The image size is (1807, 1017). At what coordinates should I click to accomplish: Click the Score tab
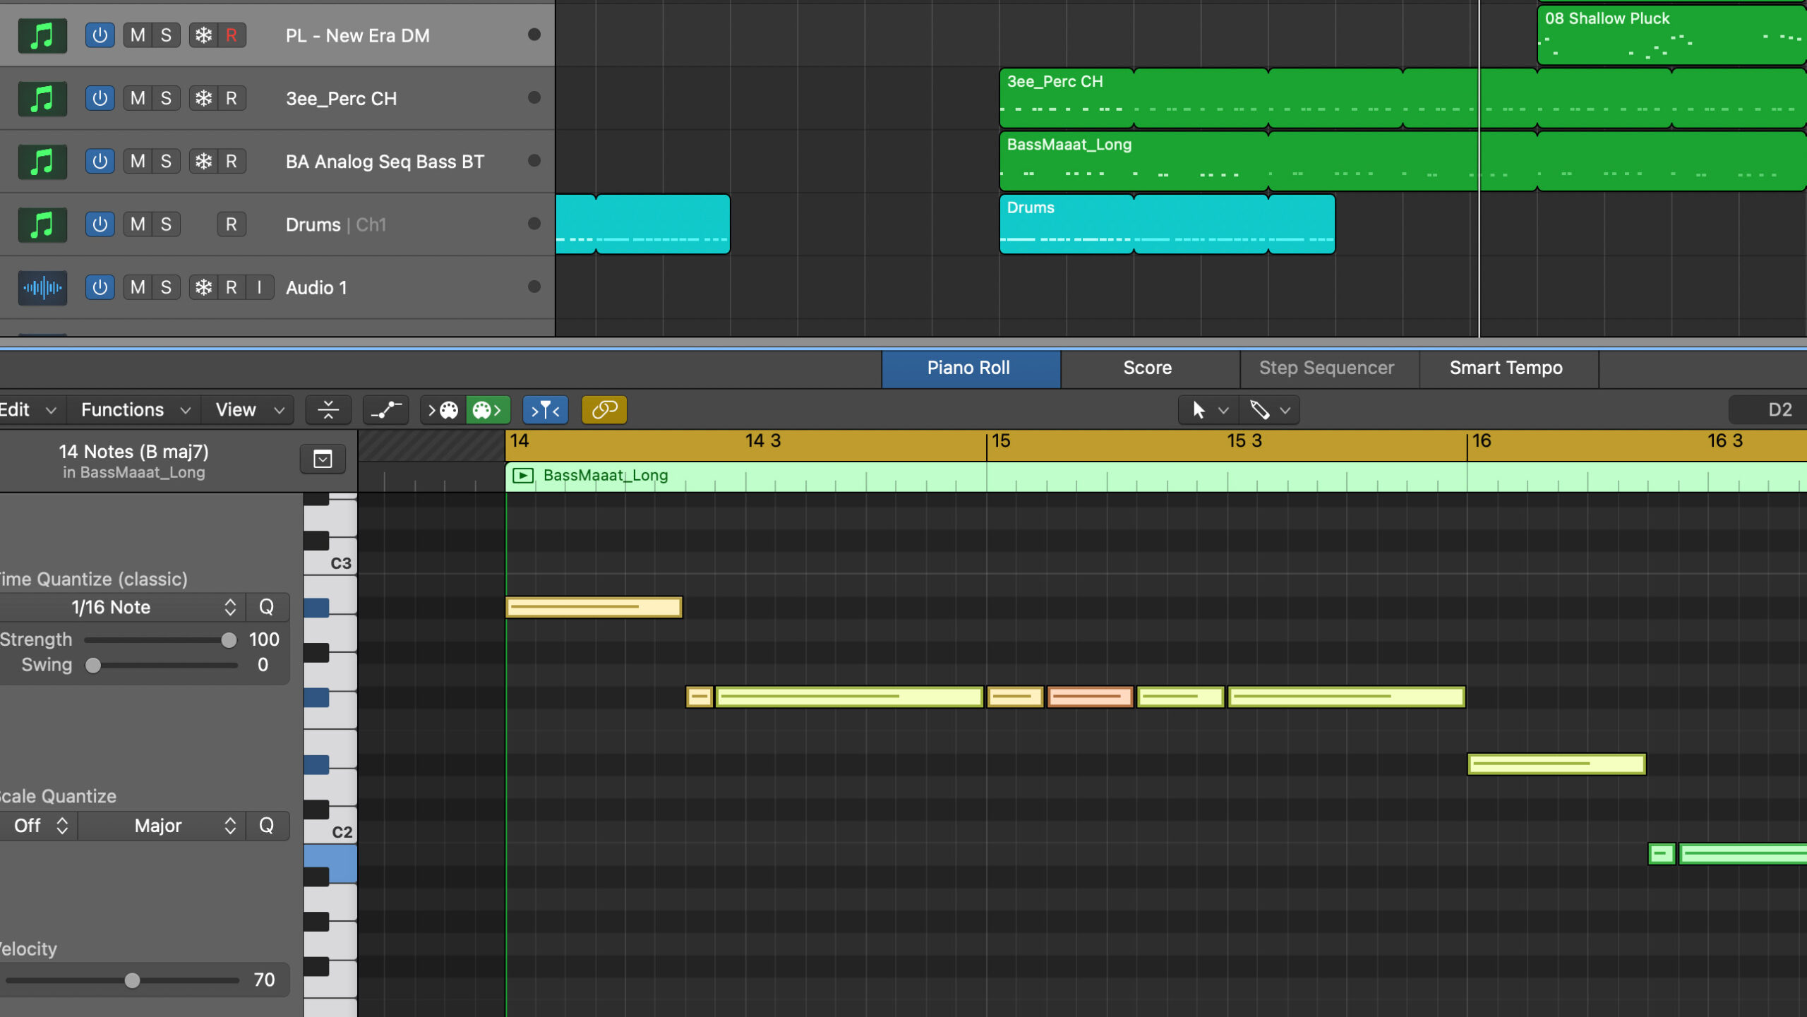coord(1147,367)
